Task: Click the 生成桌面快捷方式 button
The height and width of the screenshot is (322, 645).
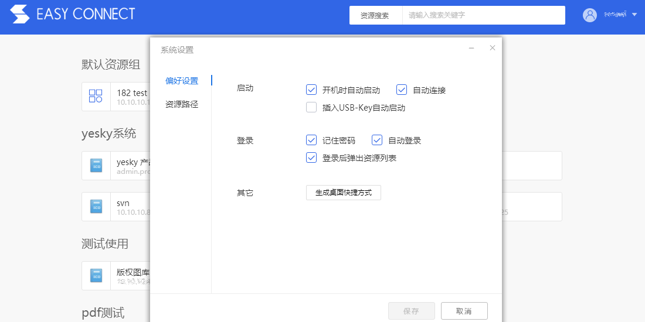Action: 344,193
